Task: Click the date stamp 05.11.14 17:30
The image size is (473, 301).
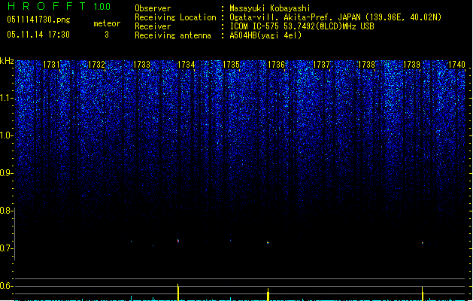Action: coord(38,35)
